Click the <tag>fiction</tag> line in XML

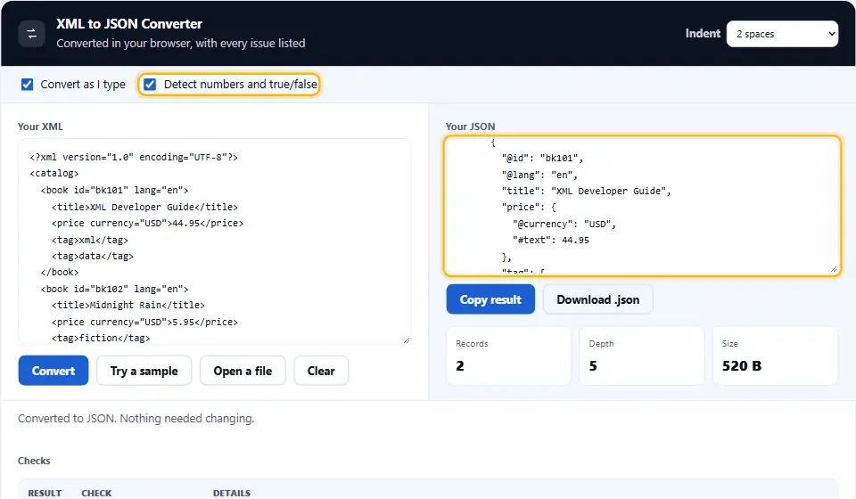(101, 338)
